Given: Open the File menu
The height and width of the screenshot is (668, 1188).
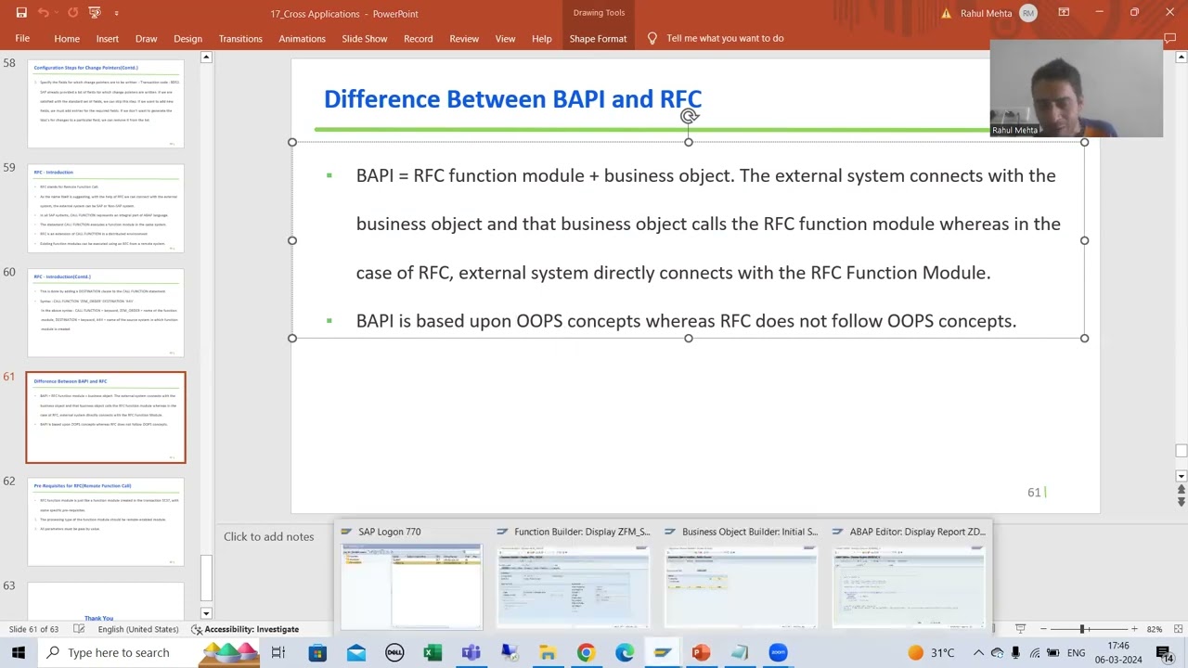Looking at the screenshot, I should [x=22, y=38].
